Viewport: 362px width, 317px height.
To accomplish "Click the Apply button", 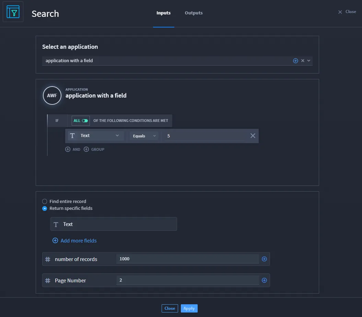I will (x=189, y=308).
